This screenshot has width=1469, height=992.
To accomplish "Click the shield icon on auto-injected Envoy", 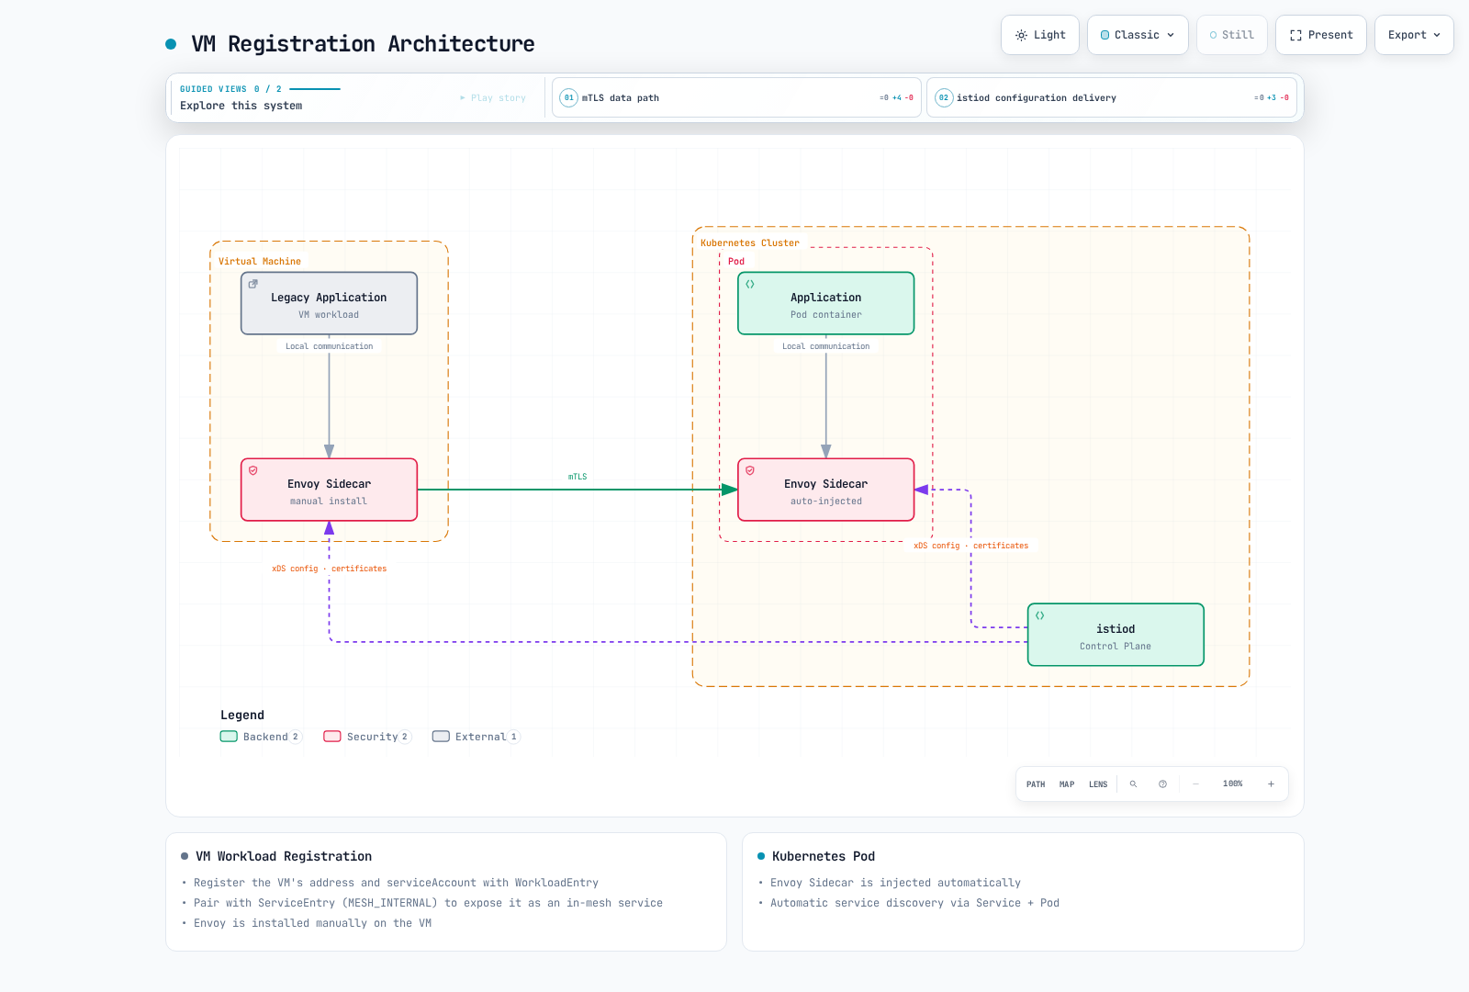I will (750, 470).
